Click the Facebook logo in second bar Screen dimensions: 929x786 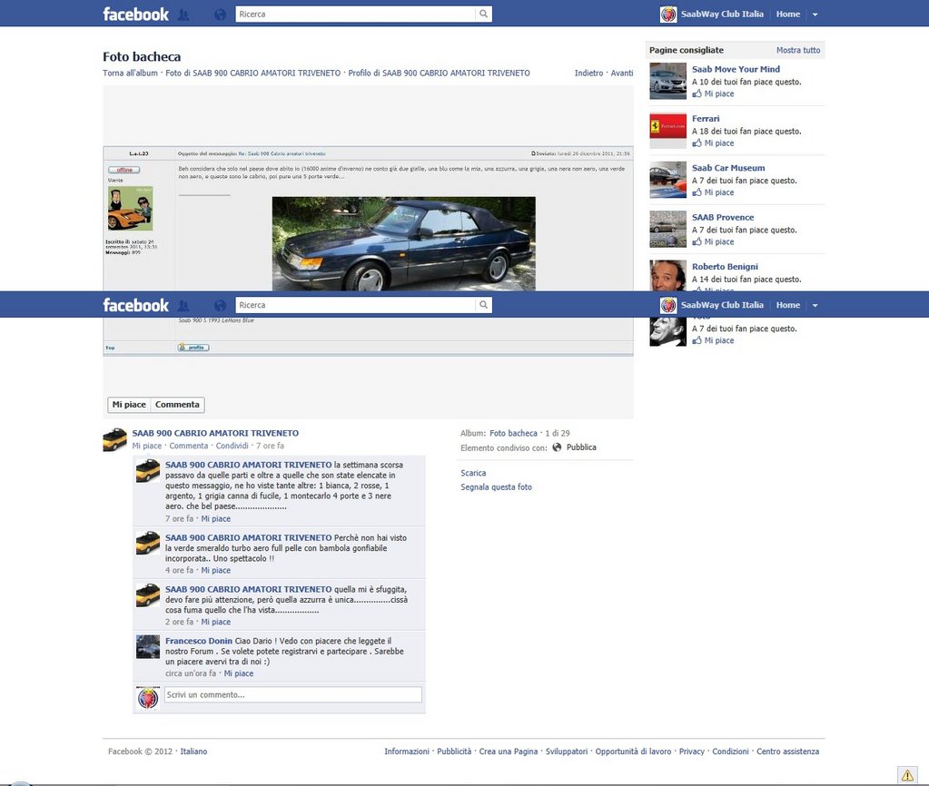[135, 305]
